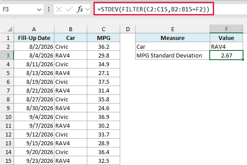
Task: Select the date cell 8/2/2026
Action: (x=34, y=47)
